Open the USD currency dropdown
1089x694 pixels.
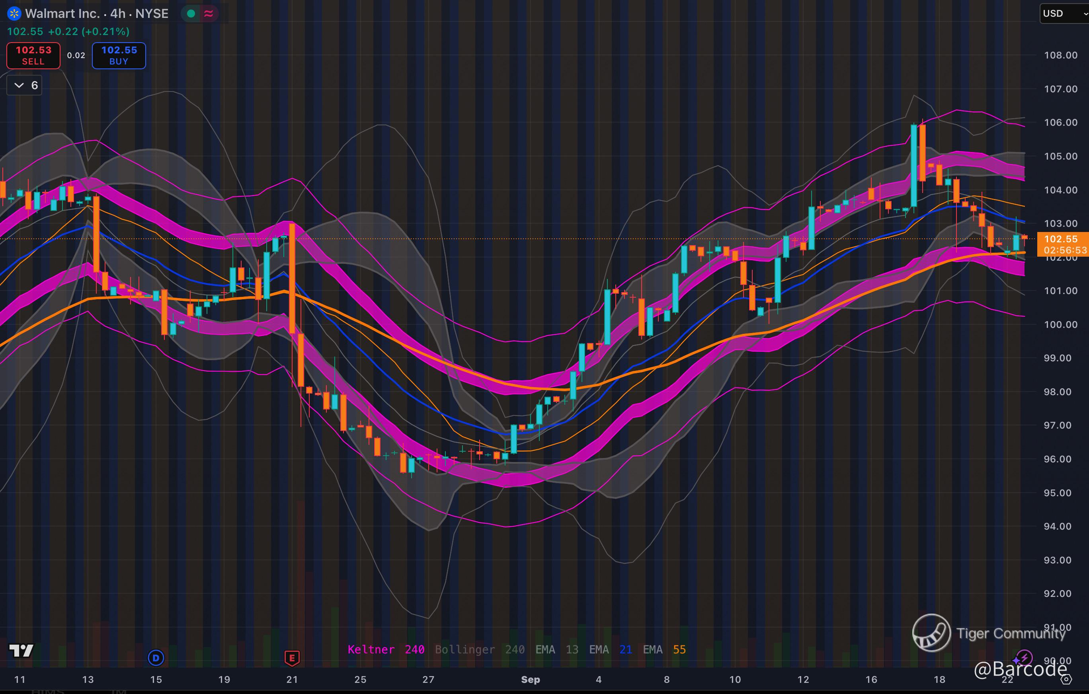coord(1064,14)
